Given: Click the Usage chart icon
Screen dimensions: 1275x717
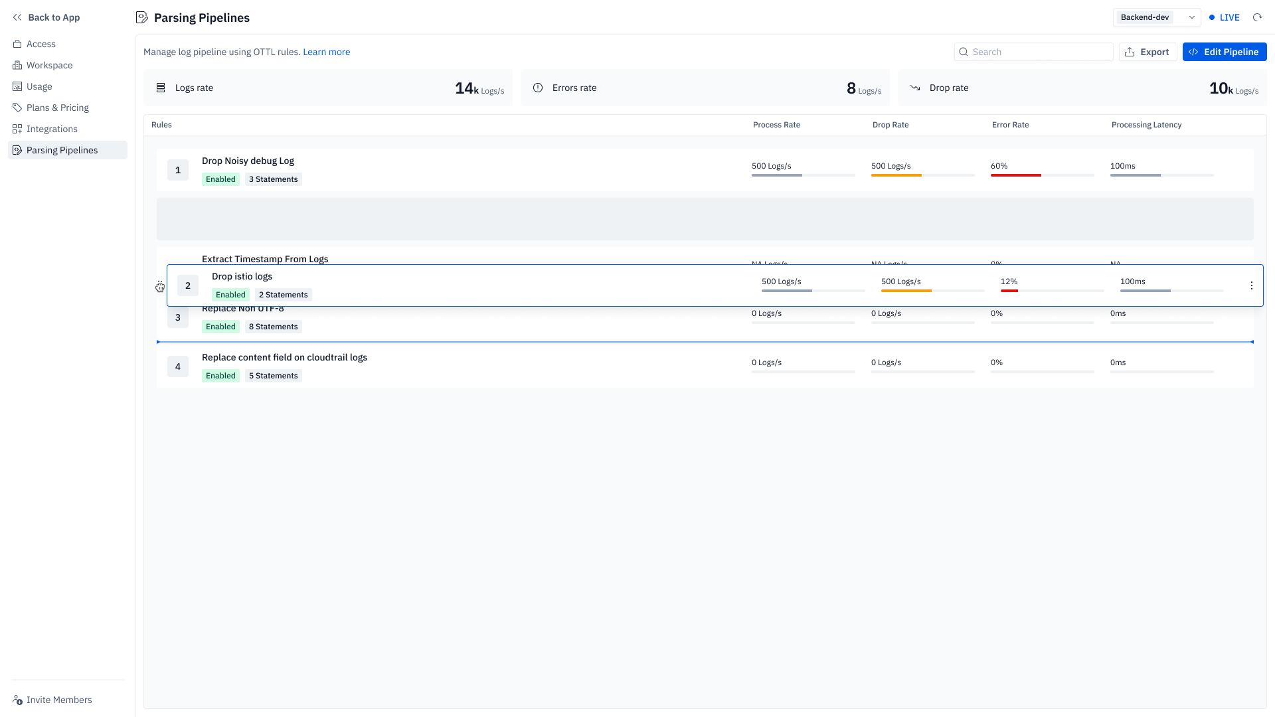Looking at the screenshot, I should tap(17, 86).
